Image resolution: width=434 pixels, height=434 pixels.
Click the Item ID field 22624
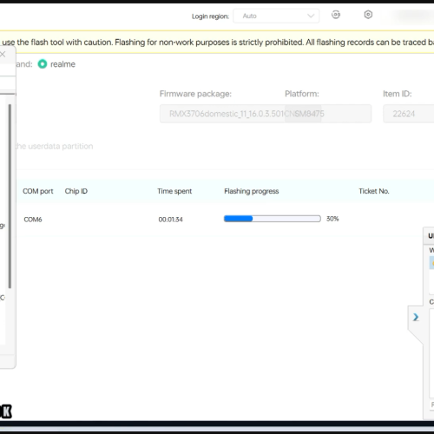(409, 114)
